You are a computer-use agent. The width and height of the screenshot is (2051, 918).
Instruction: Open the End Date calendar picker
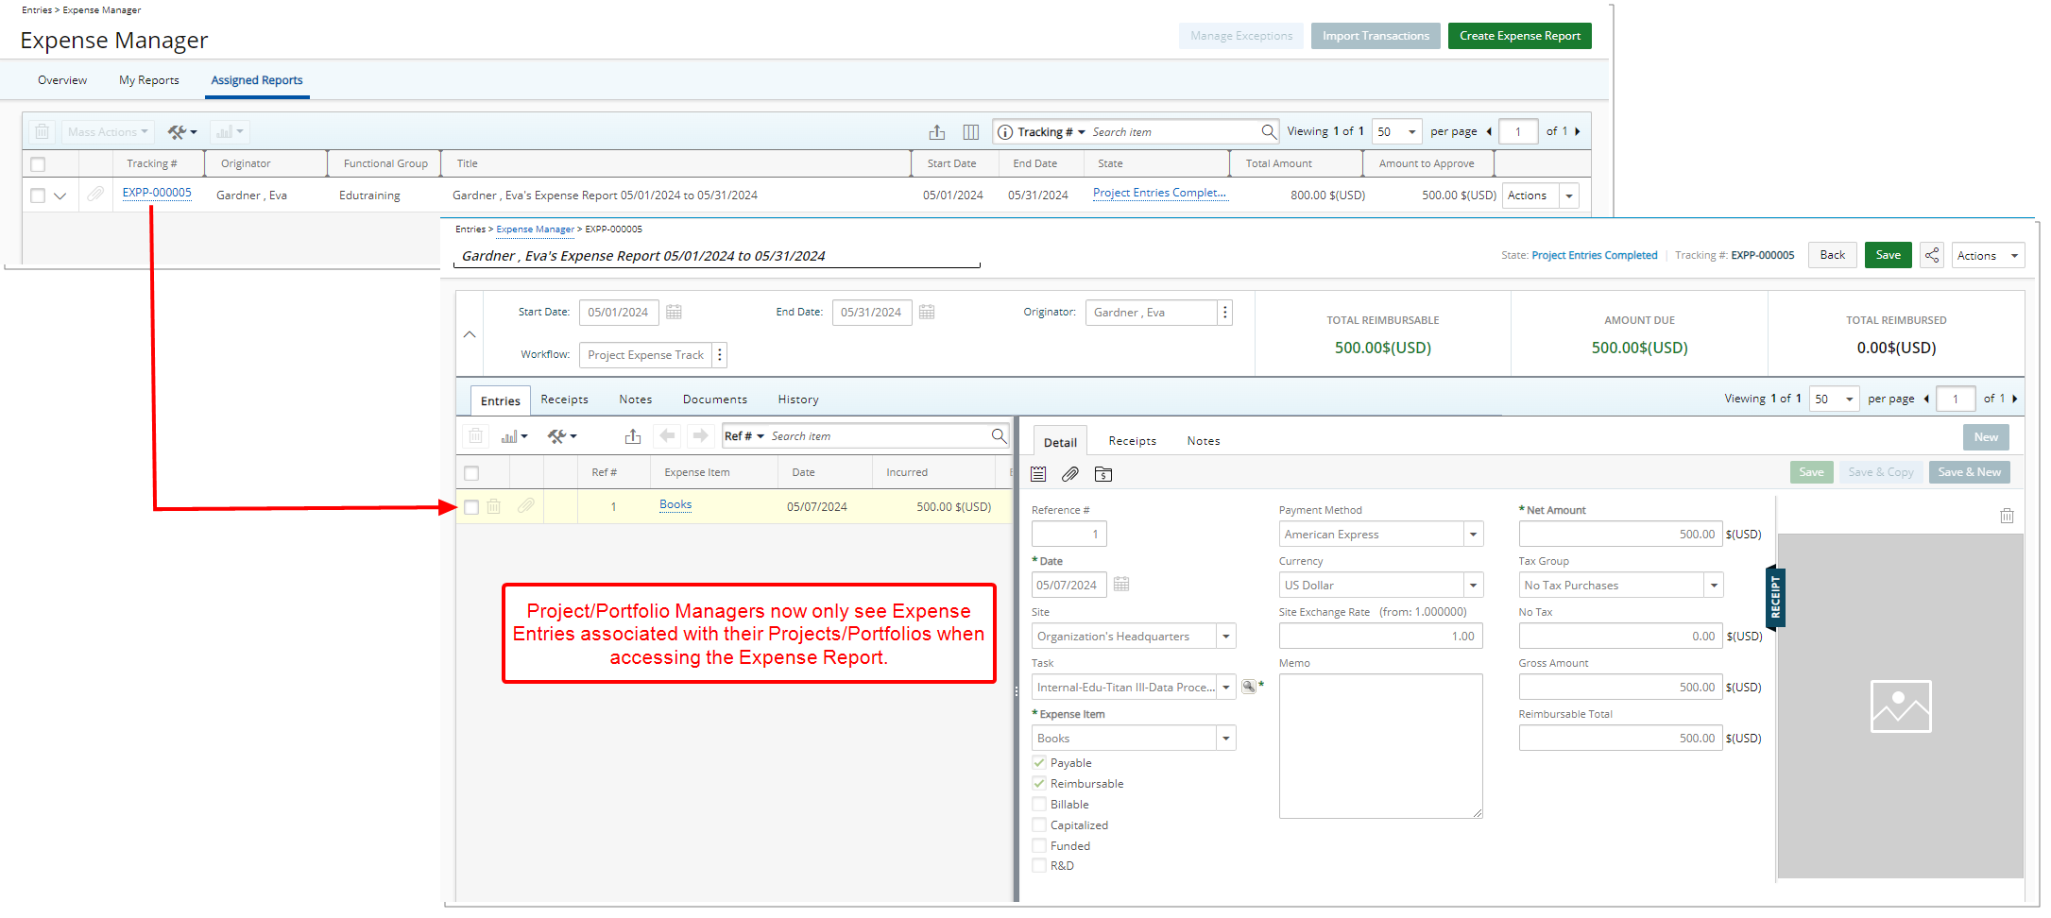pyautogui.click(x=927, y=312)
